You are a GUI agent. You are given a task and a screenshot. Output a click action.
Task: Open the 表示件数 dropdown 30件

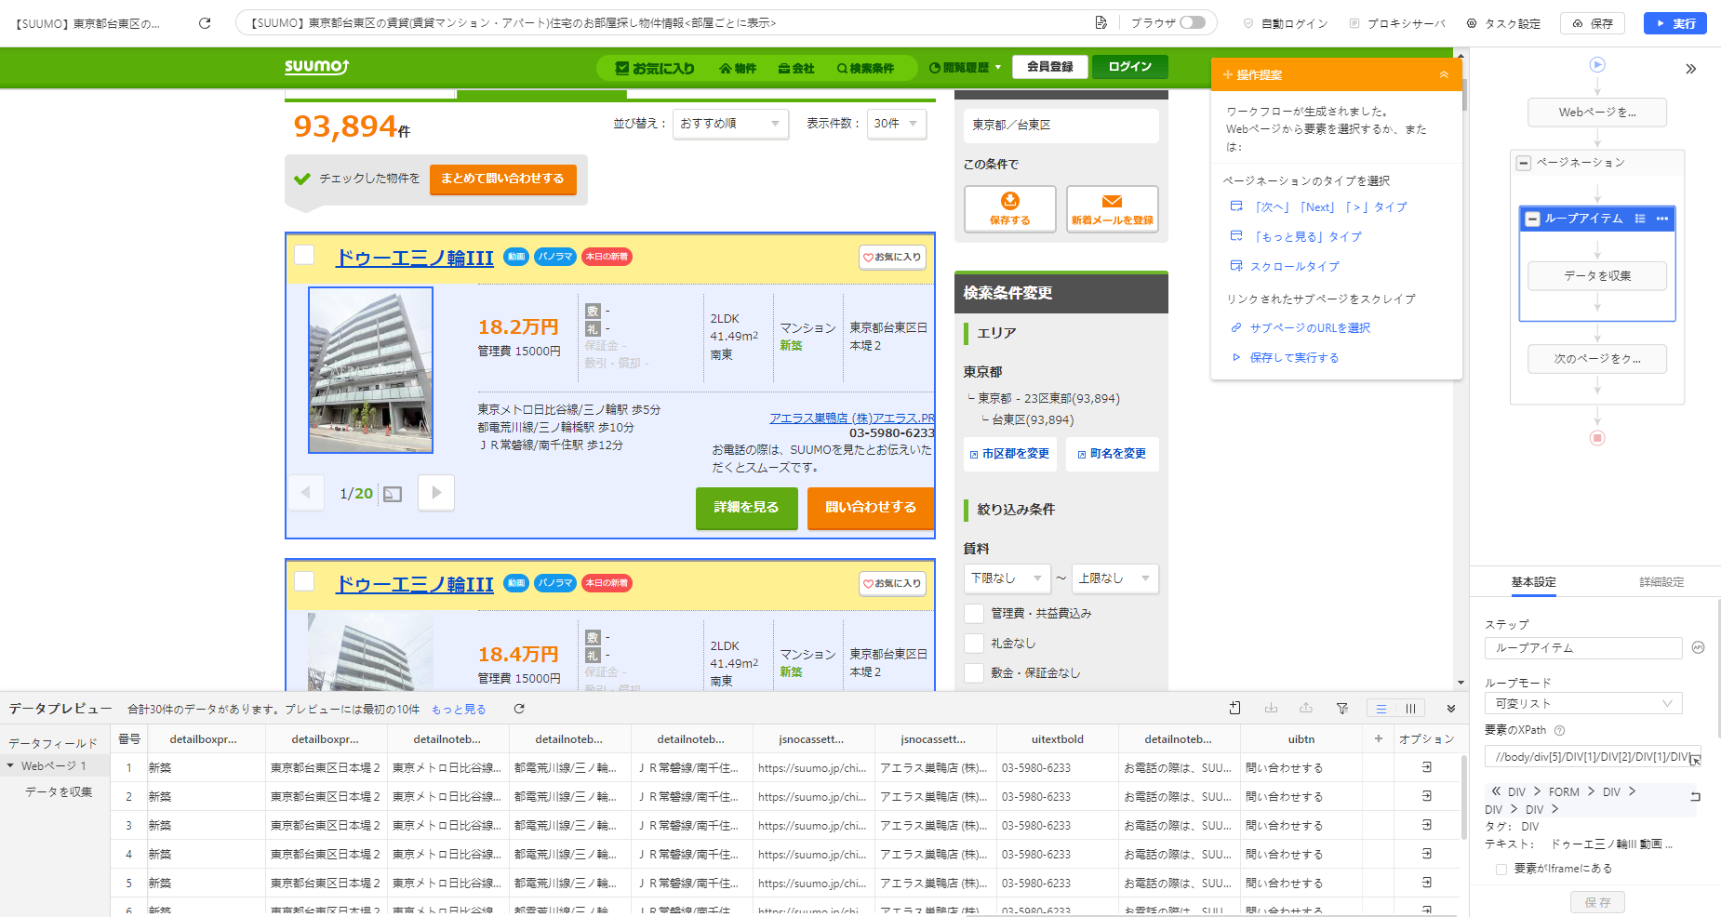(x=897, y=124)
